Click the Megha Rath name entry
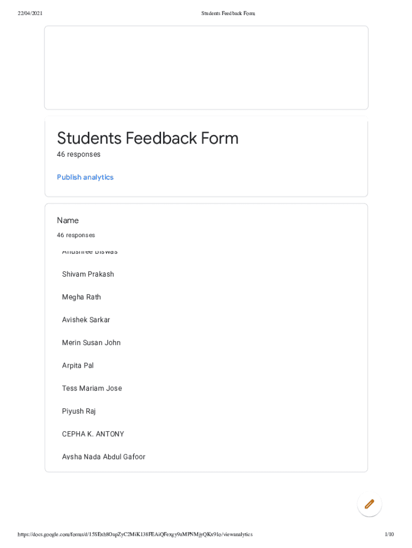412x548 pixels. click(81, 297)
